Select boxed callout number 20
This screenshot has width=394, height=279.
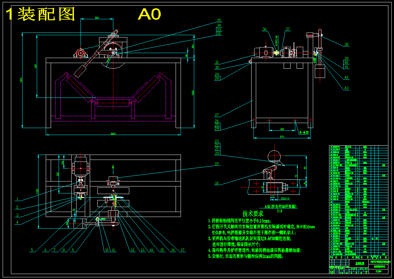217,153
